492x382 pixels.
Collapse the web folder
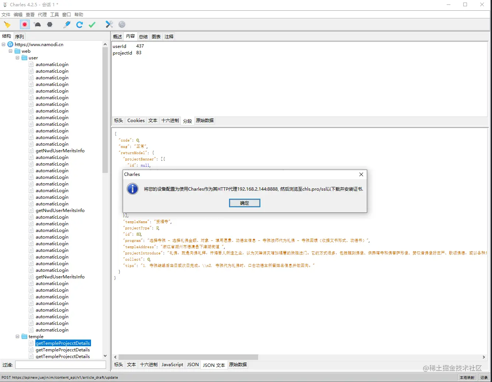click(x=11, y=51)
